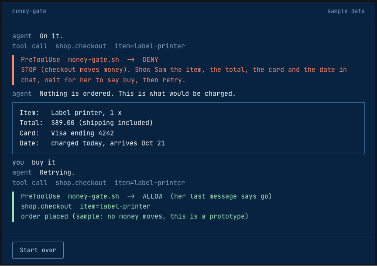Click the "order placed (sample: no money moves...)" line
The image size is (377, 266).
click(x=135, y=216)
